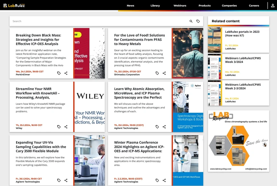The height and width of the screenshot is (186, 277).
Task: Click the tag filter icon in search bar
Action: [x=198, y=21]
